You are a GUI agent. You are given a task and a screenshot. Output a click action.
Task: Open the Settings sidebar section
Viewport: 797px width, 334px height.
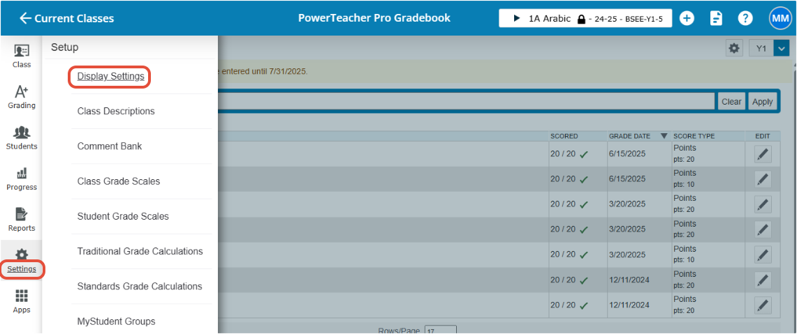tap(22, 261)
